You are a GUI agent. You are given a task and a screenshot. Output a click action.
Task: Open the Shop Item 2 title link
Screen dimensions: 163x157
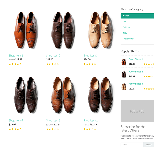tap(53, 56)
